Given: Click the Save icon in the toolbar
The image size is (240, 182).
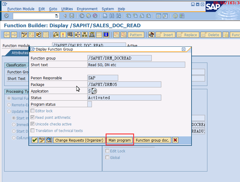Looking at the screenshot, I should pos(72,16).
